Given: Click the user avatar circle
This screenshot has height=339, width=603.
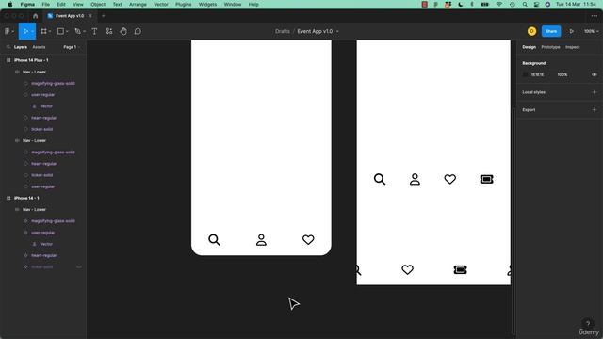Looking at the screenshot, I should (531, 31).
